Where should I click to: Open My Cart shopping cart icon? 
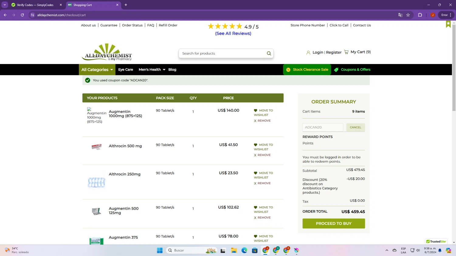(x=346, y=52)
